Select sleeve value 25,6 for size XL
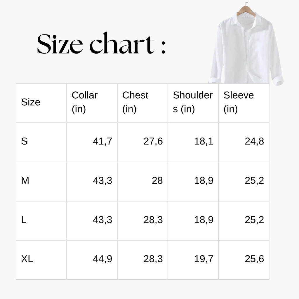 coord(254,259)
